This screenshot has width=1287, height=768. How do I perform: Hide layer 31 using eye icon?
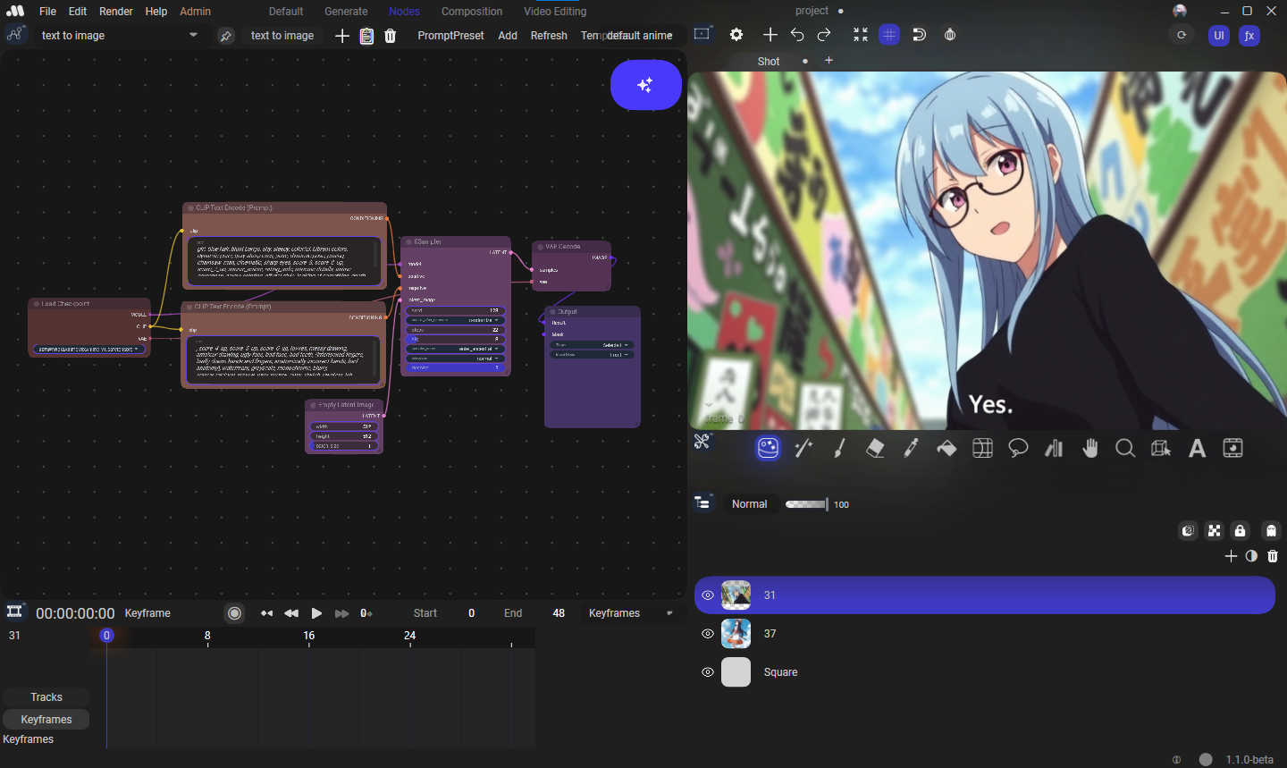coord(708,595)
